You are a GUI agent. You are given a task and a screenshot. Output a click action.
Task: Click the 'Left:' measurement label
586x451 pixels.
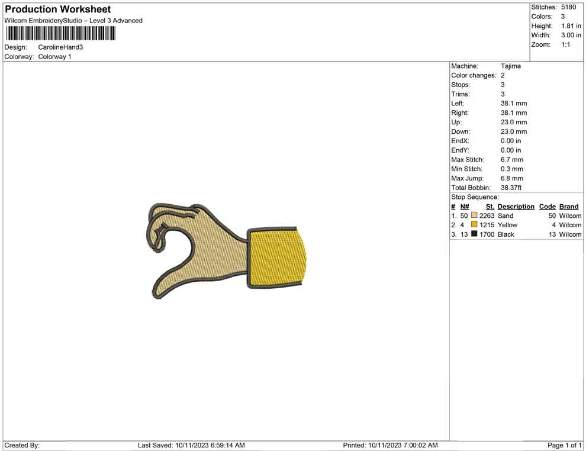[x=458, y=104]
